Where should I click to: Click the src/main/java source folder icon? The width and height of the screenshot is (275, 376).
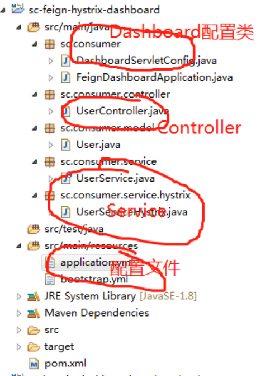coord(34,27)
